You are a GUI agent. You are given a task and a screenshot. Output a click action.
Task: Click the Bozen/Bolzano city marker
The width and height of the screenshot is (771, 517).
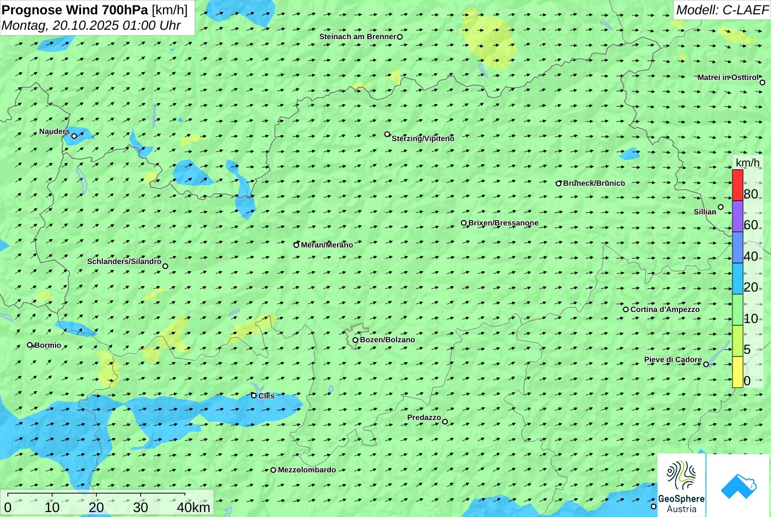pos(355,340)
